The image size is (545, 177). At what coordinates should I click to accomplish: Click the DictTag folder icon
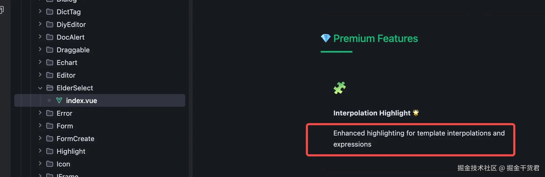50,12
